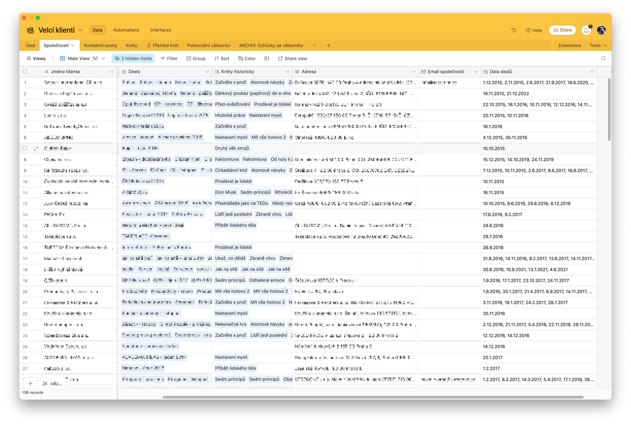This screenshot has height=425, width=631.
Task: Open the Tools dropdown
Action: pos(598,45)
